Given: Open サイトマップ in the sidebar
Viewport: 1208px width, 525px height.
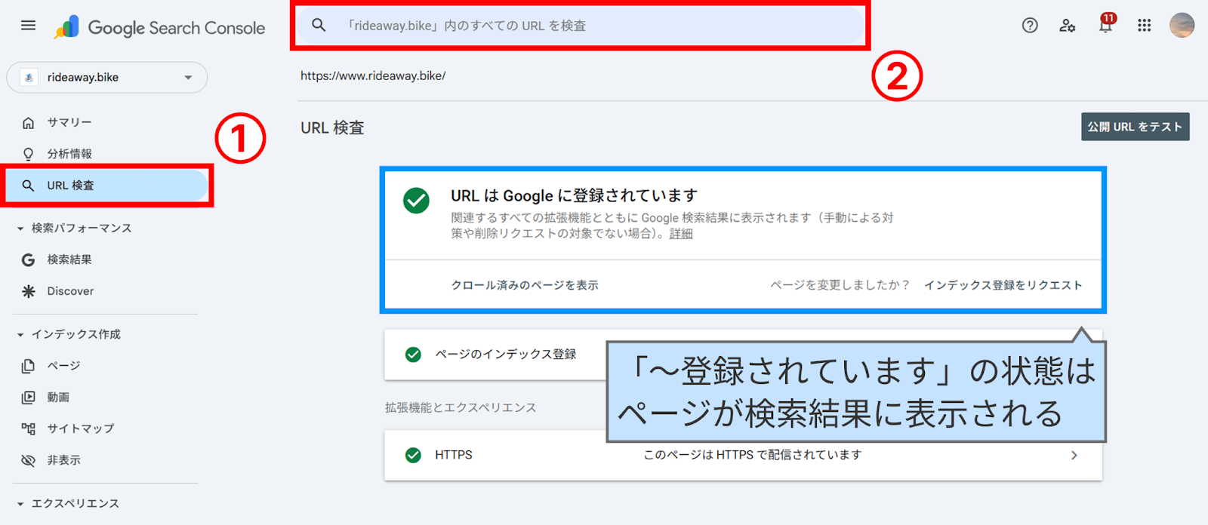Looking at the screenshot, I should click(81, 428).
